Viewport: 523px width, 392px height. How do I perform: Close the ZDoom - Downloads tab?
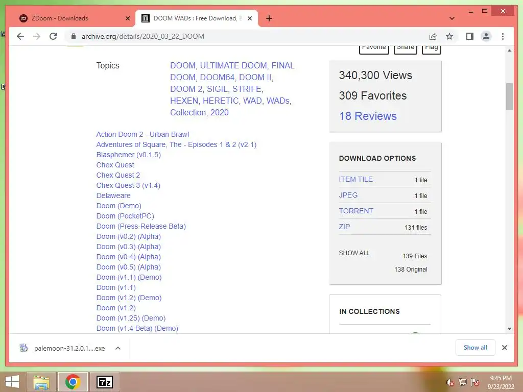127,18
